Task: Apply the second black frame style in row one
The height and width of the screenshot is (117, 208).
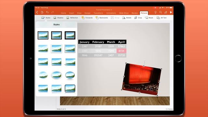Action: tap(57, 35)
